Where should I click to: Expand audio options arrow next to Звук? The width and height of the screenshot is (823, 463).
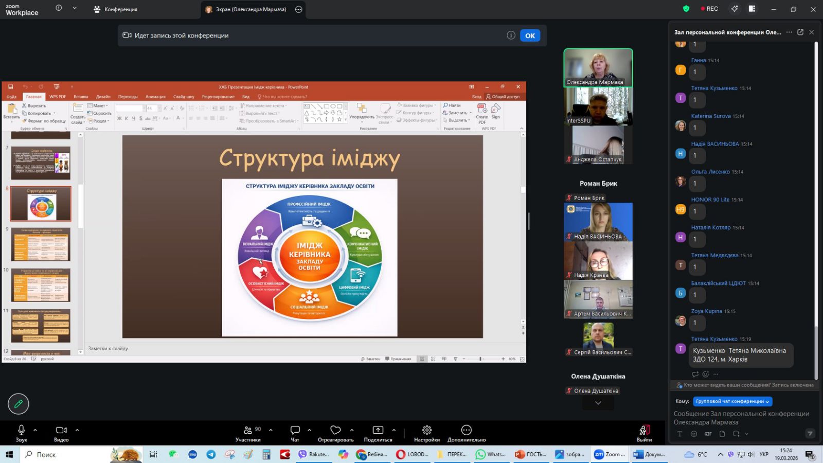pyautogui.click(x=35, y=430)
